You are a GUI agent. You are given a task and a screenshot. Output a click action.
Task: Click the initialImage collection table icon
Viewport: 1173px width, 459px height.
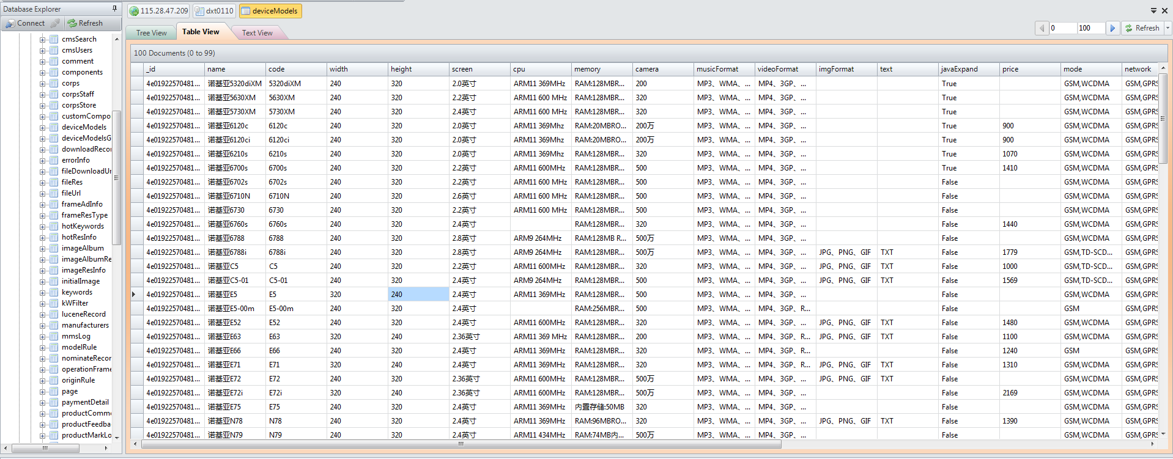click(x=54, y=281)
